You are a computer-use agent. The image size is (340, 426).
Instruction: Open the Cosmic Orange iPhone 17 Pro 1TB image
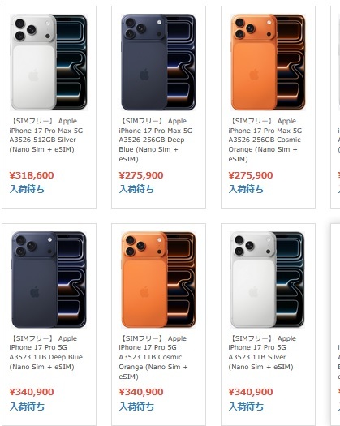pos(158,280)
